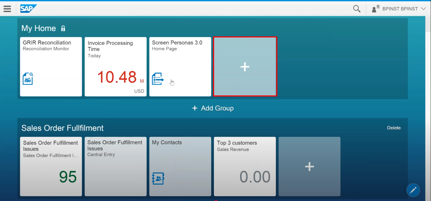Delete the Sales Order Fullfilment group

tap(394, 128)
